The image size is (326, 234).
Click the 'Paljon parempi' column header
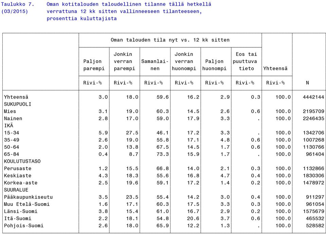pos(94,65)
